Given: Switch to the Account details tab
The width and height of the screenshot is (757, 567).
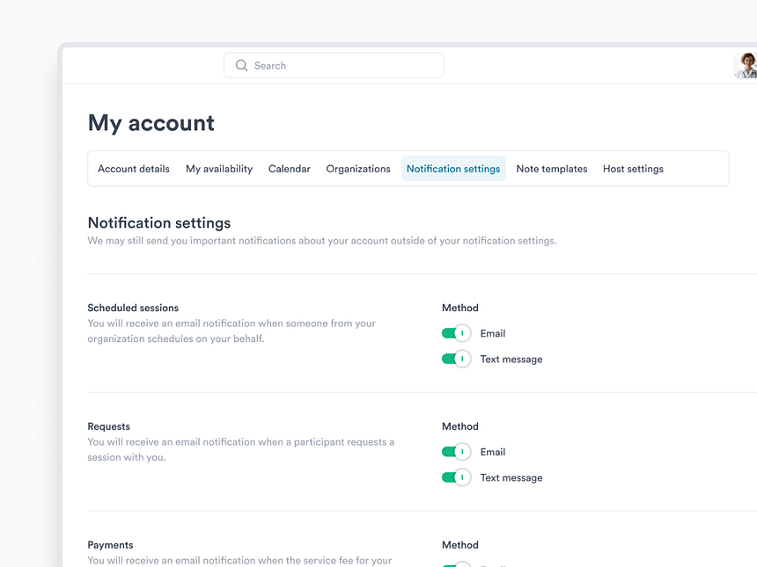Looking at the screenshot, I should (134, 169).
